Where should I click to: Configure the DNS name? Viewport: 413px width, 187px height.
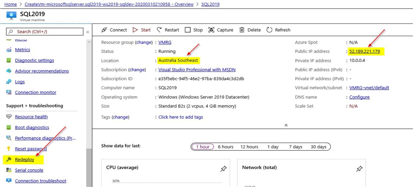(x=359, y=97)
